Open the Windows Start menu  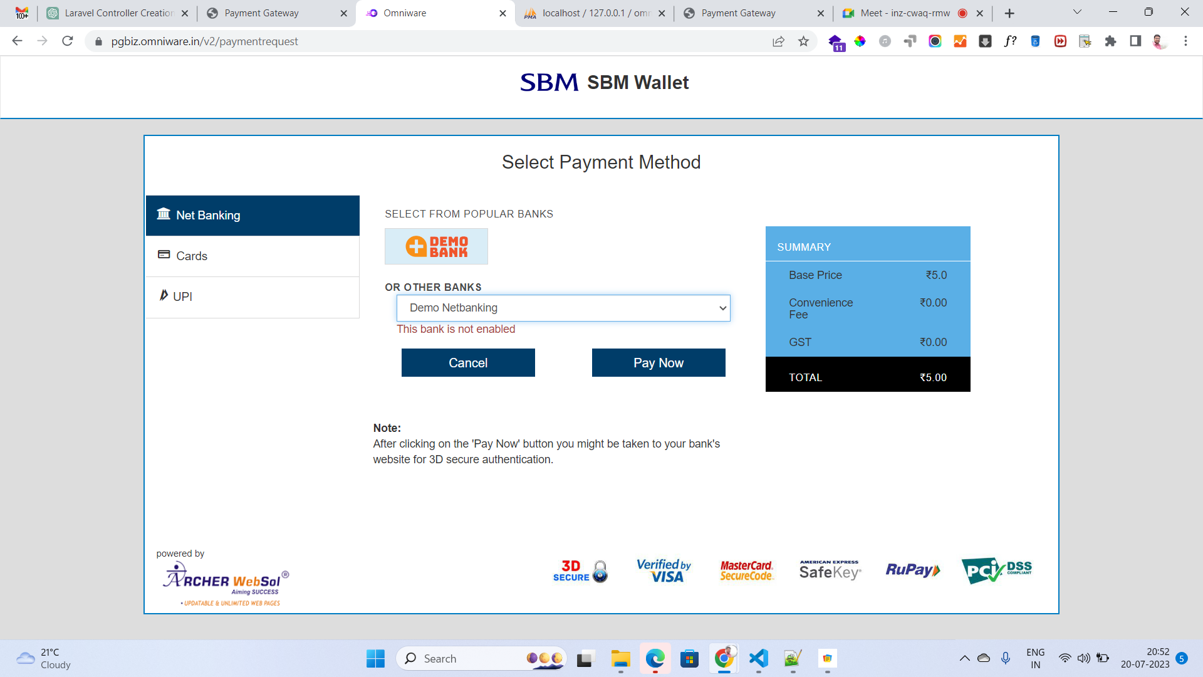point(375,659)
